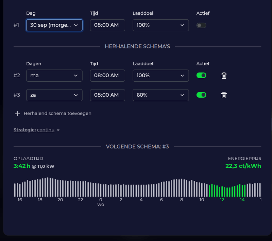Screen dimensions: 272x241
Task: Turn off the Actief toggle for schedule #3
Action: pos(201,95)
